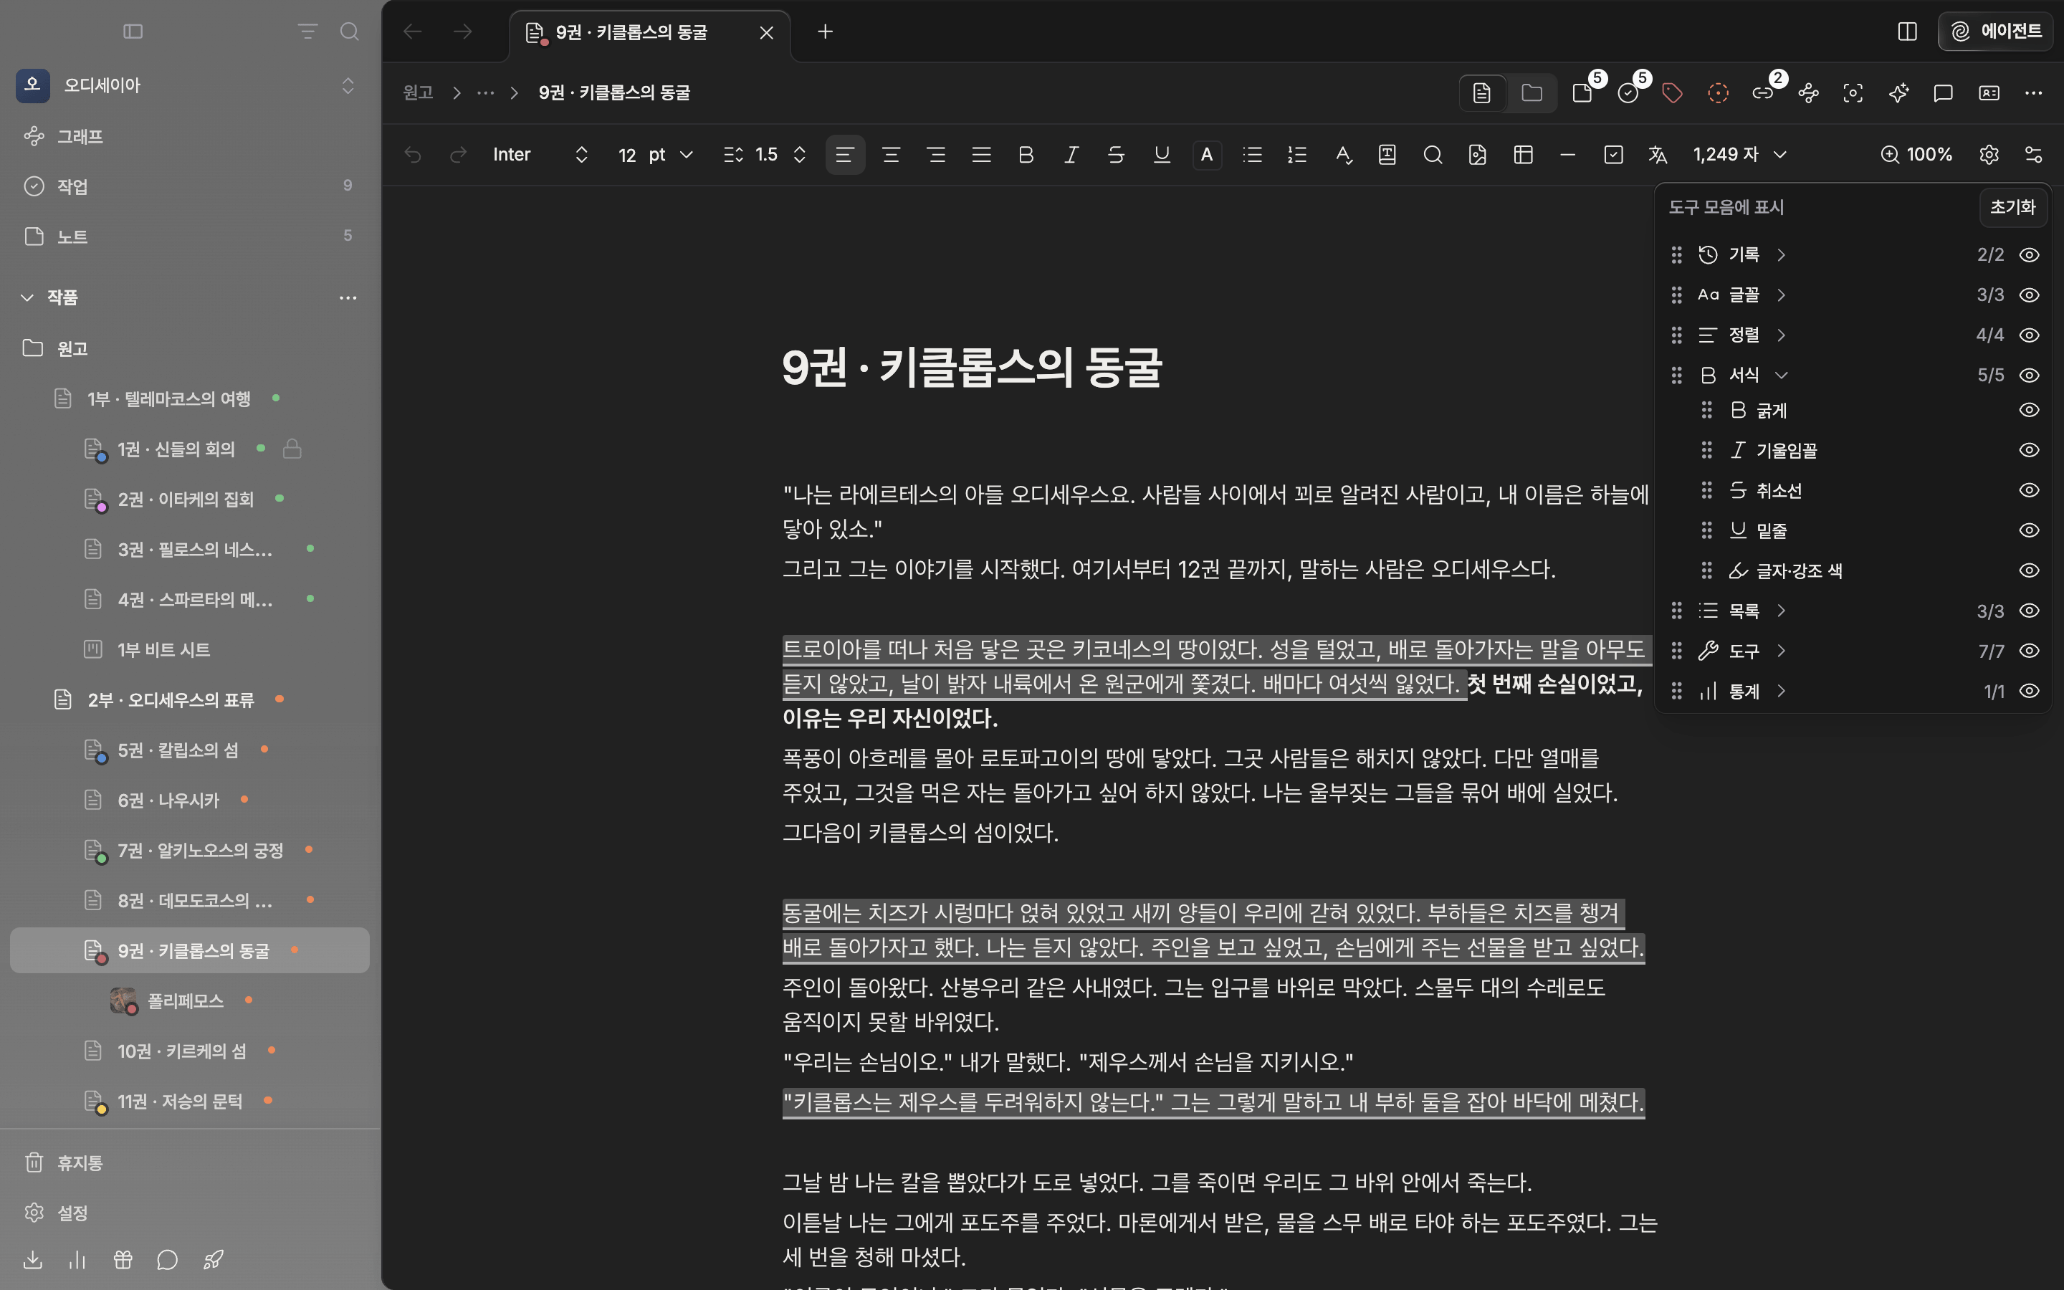The height and width of the screenshot is (1290, 2064).
Task: Open the translate tool icon
Action: pos(1658,154)
